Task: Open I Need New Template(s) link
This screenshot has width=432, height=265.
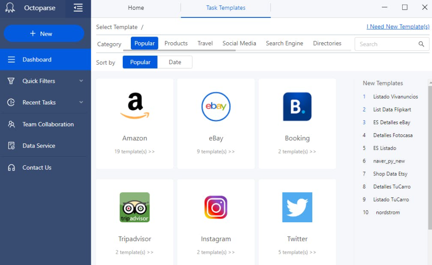Action: pyautogui.click(x=398, y=26)
